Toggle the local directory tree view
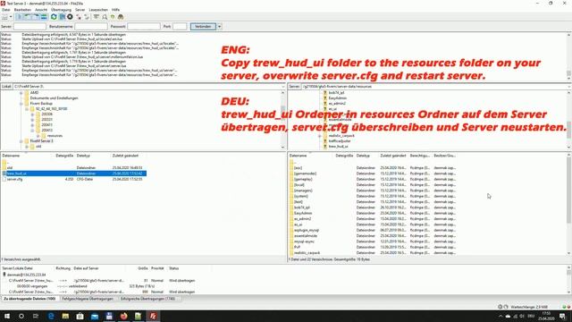This screenshot has width=572, height=322. point(28,17)
